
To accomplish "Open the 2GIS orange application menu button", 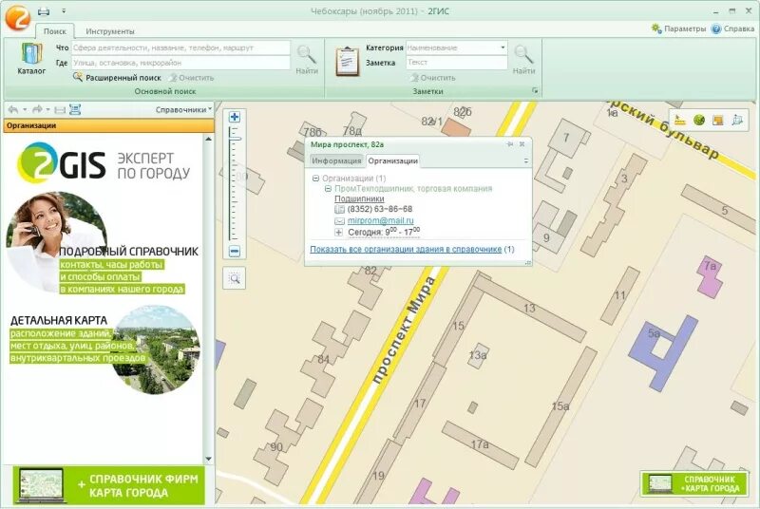I will coord(17,17).
